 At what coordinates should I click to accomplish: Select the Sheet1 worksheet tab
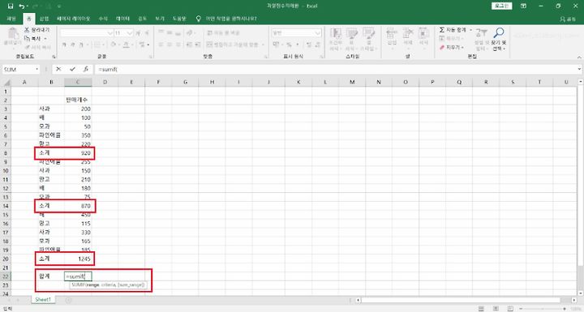(43, 300)
